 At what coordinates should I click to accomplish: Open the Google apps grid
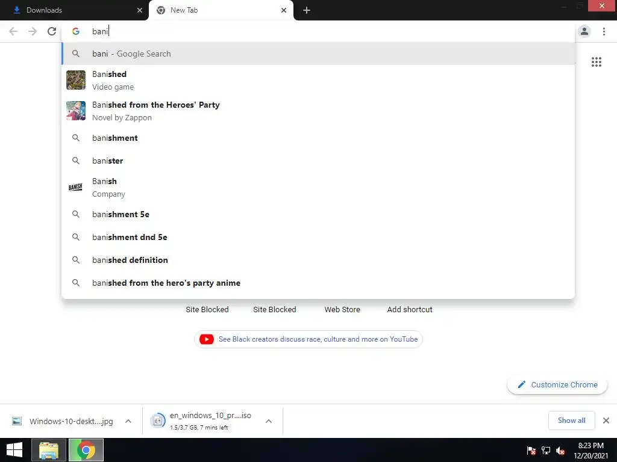[596, 62]
